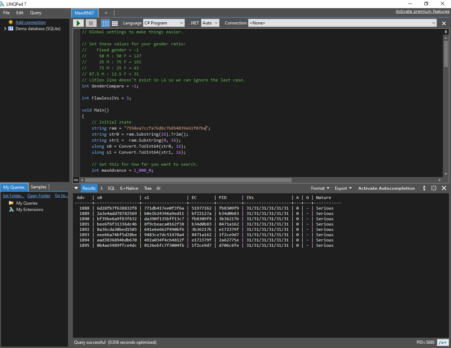Click the Nature column header
This screenshot has height=348, width=451.
click(x=324, y=198)
